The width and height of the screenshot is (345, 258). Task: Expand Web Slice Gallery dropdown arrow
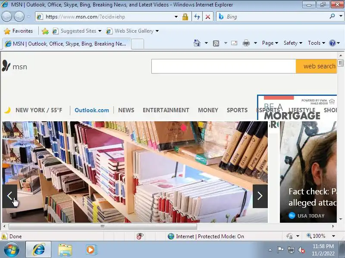point(157,31)
